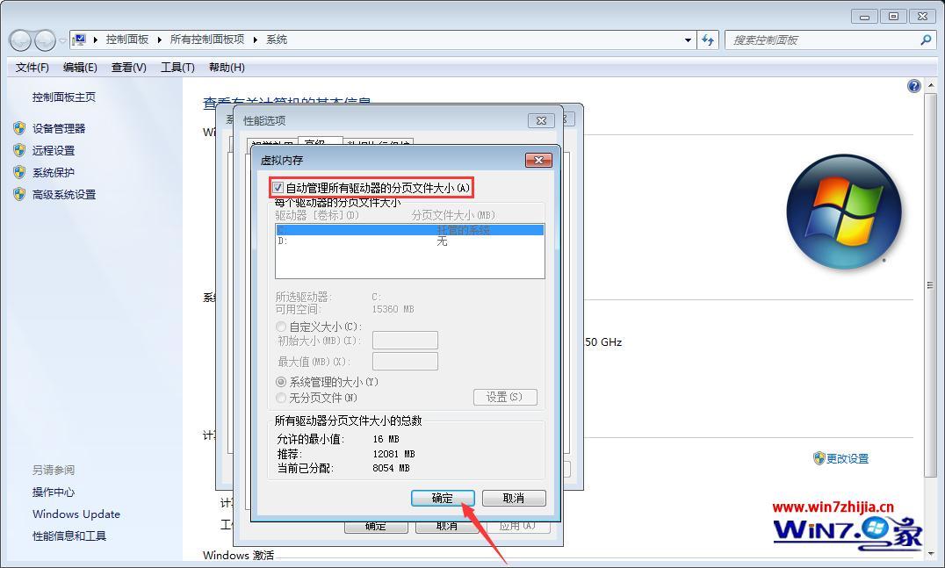Select the 系统管理的大小 radio button
The width and height of the screenshot is (945, 568).
pos(281,382)
